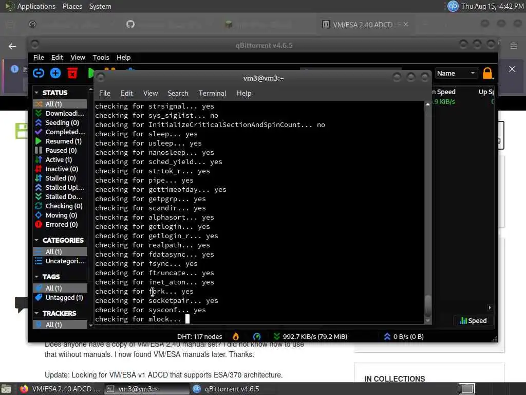The image size is (526, 395).
Task: Open the terminal File menu
Action: click(105, 94)
